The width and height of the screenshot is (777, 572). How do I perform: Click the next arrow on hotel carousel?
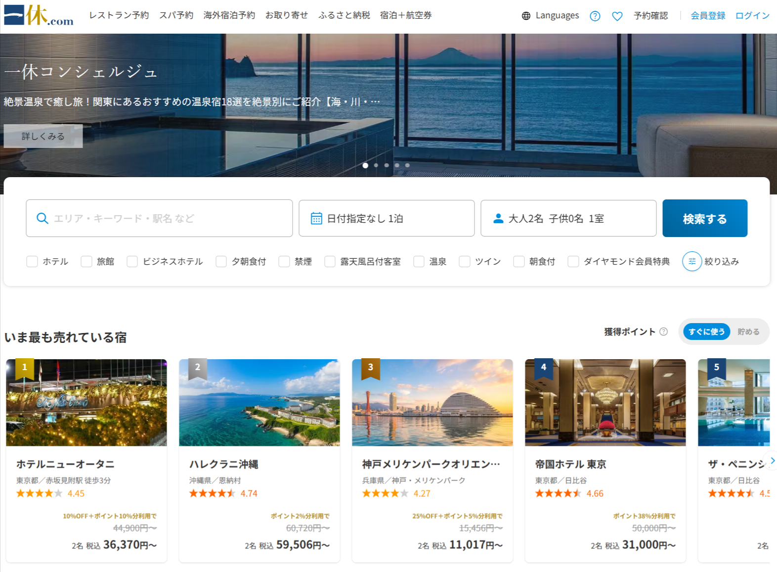pos(772,461)
